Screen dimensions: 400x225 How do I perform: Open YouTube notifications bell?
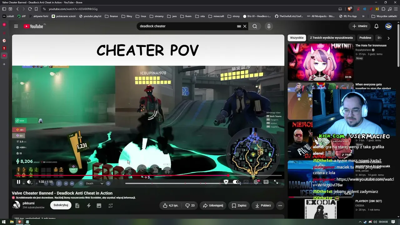377,26
